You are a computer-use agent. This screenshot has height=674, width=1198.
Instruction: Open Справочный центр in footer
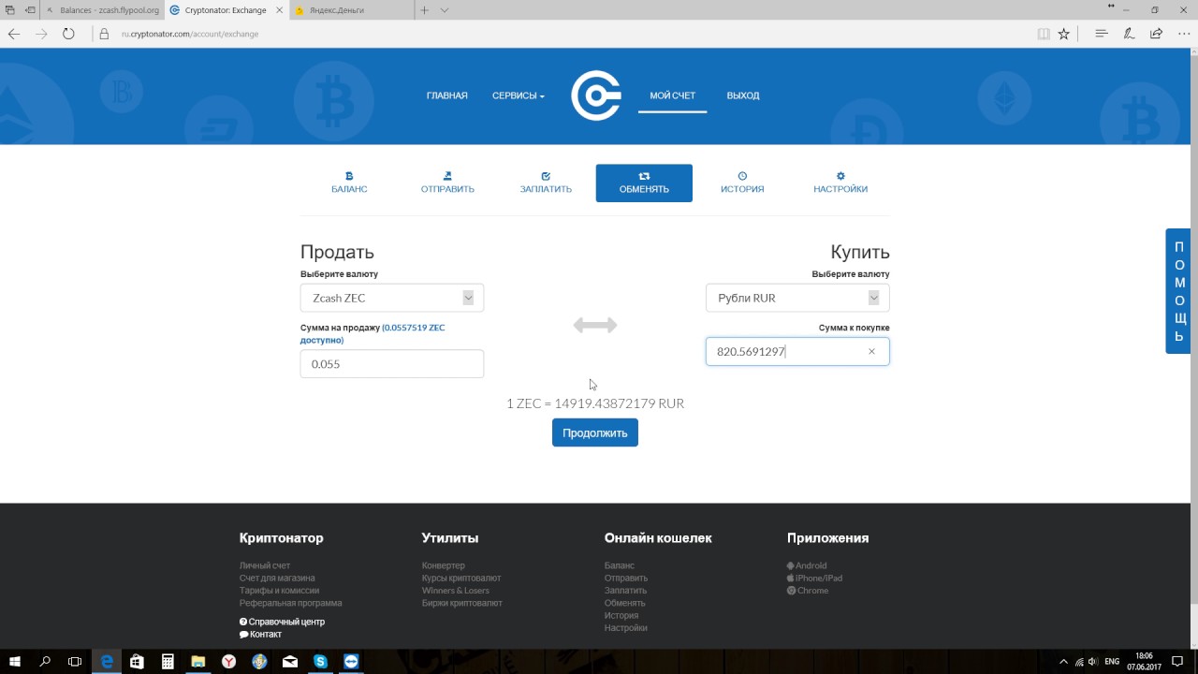tap(283, 622)
